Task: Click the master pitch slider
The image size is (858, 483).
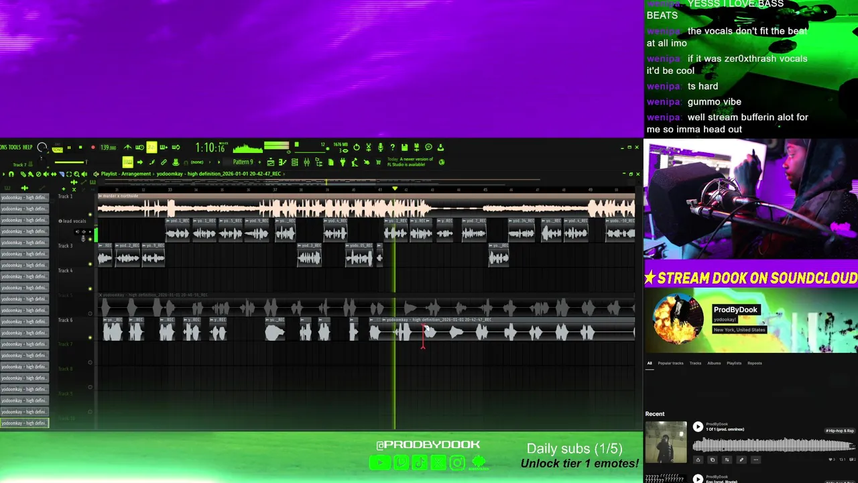Action: pyautogui.click(x=70, y=162)
